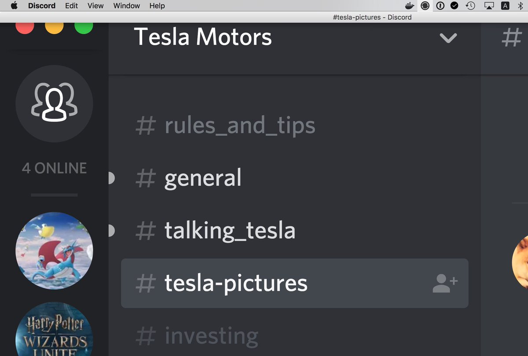Expand the Tesla Motors server dropdown chevron
This screenshot has width=528, height=356.
pos(448,38)
